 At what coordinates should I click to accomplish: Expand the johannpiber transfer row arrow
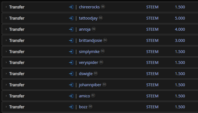6,85
